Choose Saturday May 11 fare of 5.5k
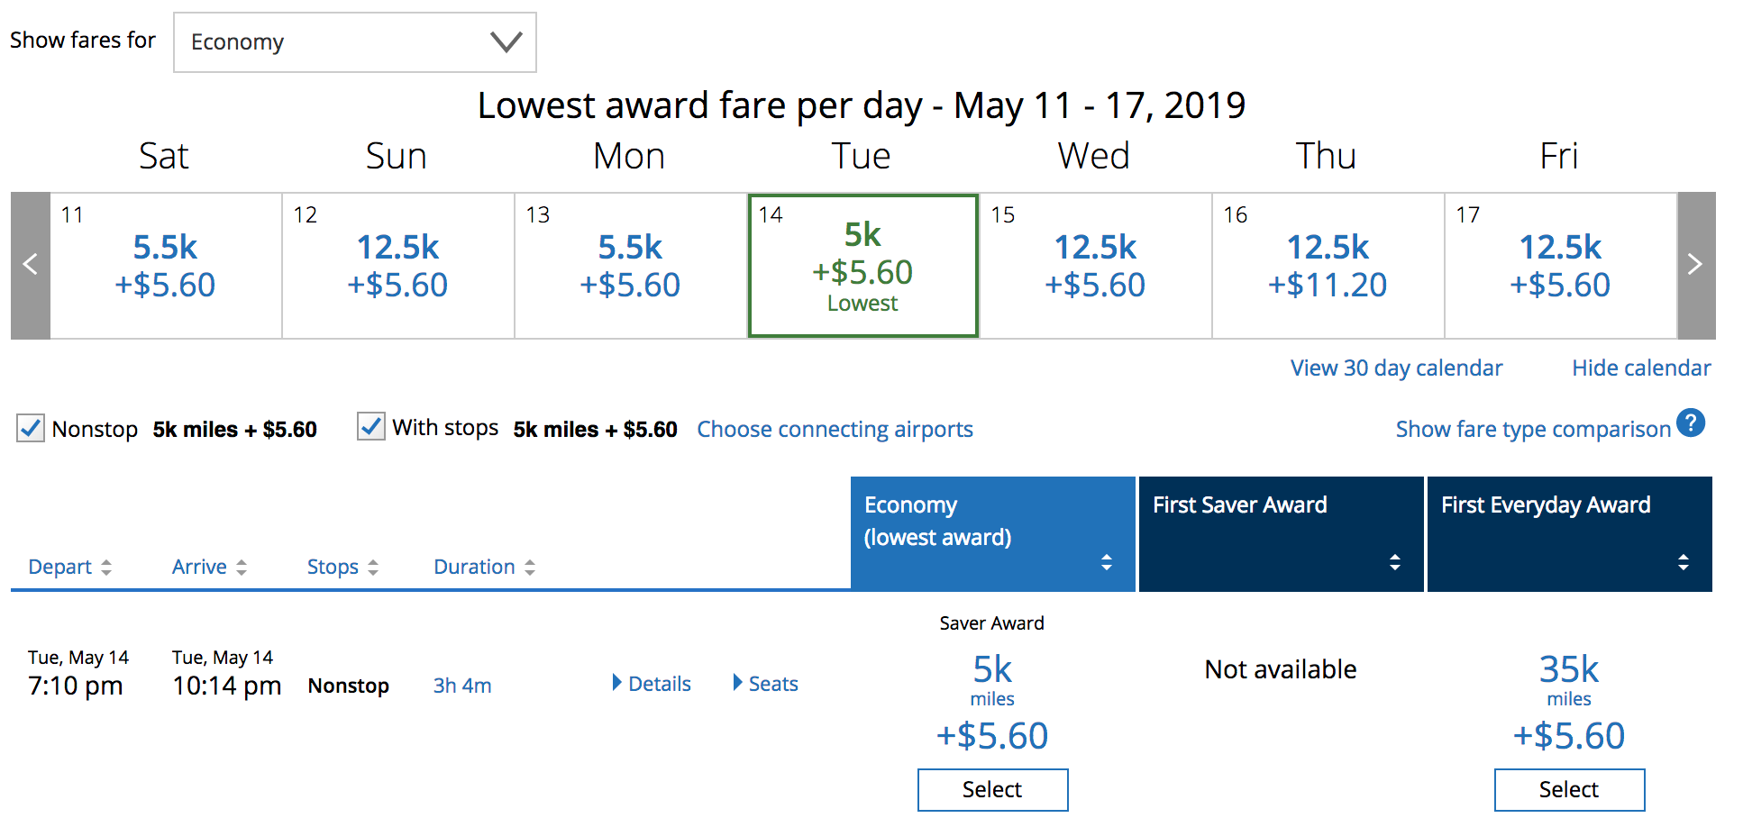This screenshot has height=836, width=1743. 166,266
